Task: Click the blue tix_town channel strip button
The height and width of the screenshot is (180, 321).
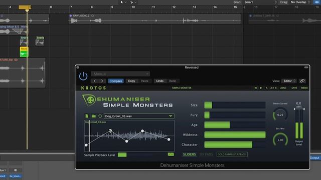Action: (16, 176)
